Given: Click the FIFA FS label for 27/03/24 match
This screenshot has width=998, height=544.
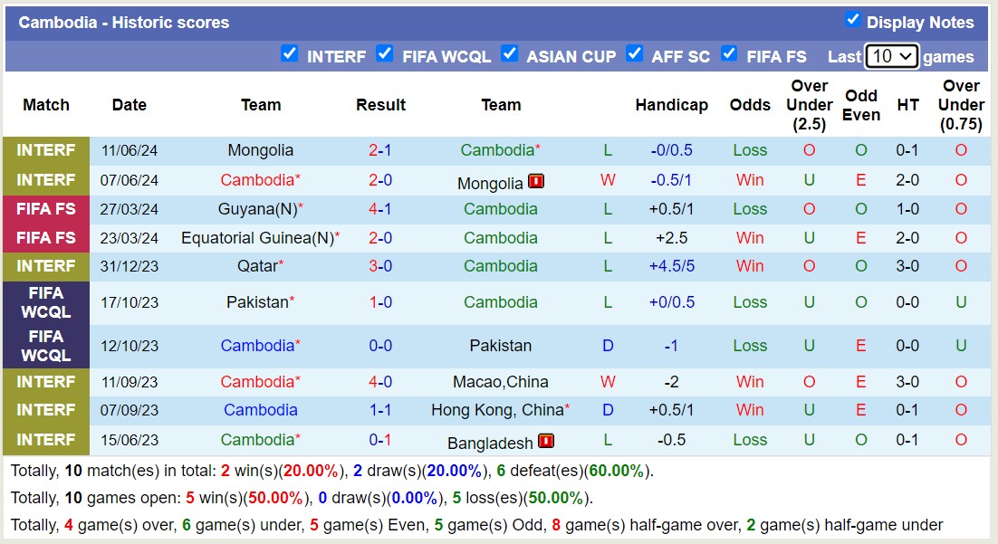Looking at the screenshot, I should (x=46, y=209).
